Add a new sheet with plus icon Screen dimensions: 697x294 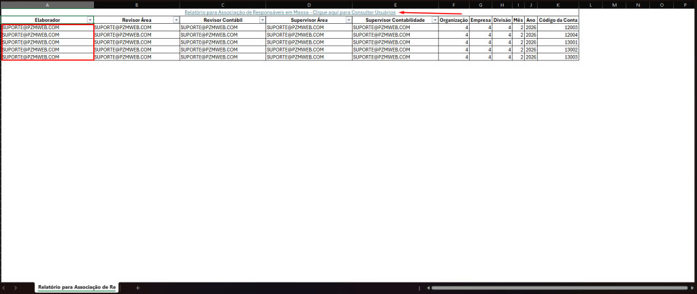137,288
